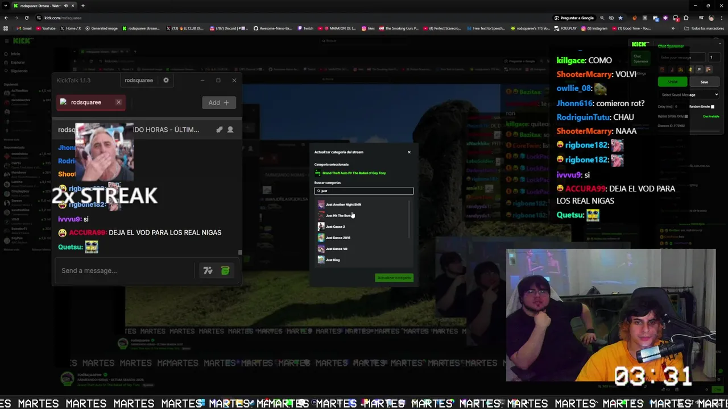Click the Kick Buscar search box

coord(364,41)
